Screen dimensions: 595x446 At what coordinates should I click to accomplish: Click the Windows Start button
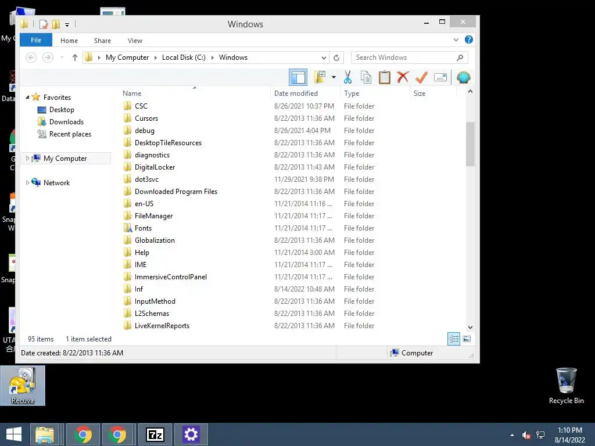(14, 434)
